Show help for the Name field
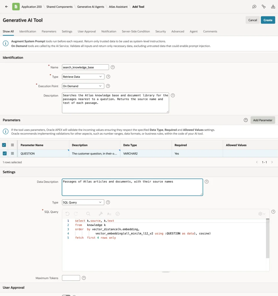 113,67
